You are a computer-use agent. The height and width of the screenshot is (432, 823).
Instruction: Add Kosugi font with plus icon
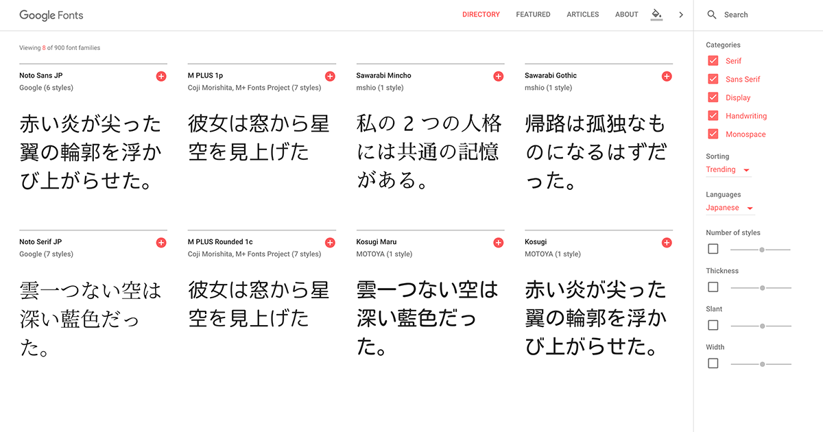point(667,243)
